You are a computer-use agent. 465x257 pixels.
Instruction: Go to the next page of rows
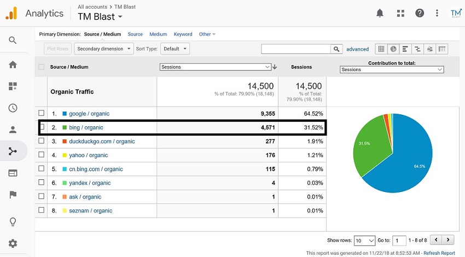pyautogui.click(x=448, y=240)
